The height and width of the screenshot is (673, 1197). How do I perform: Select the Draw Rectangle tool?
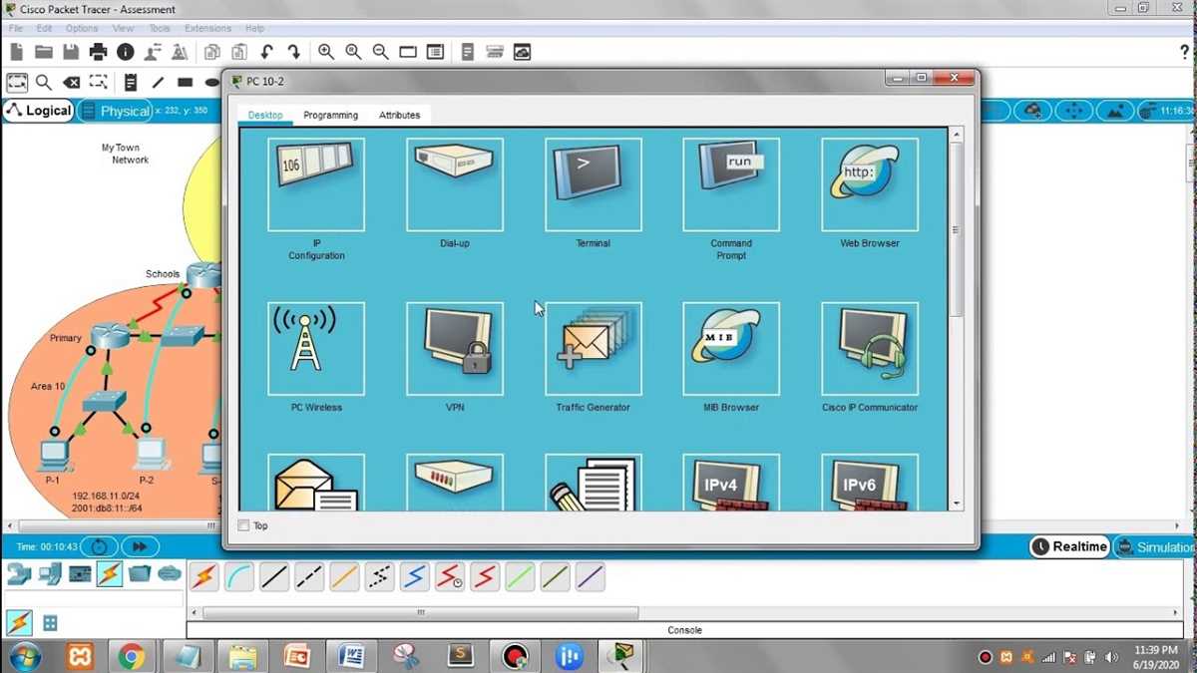pyautogui.click(x=185, y=83)
